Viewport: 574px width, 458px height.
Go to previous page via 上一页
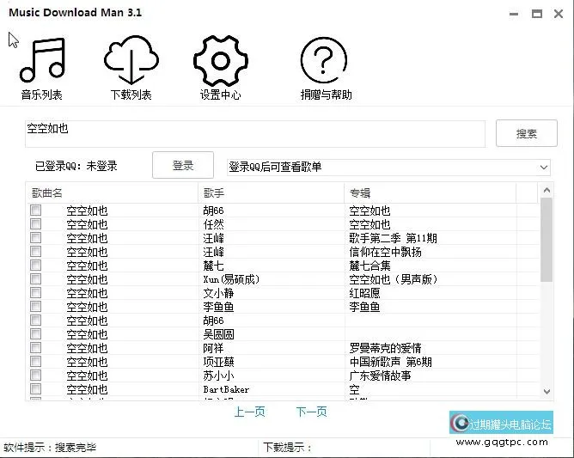pos(249,412)
